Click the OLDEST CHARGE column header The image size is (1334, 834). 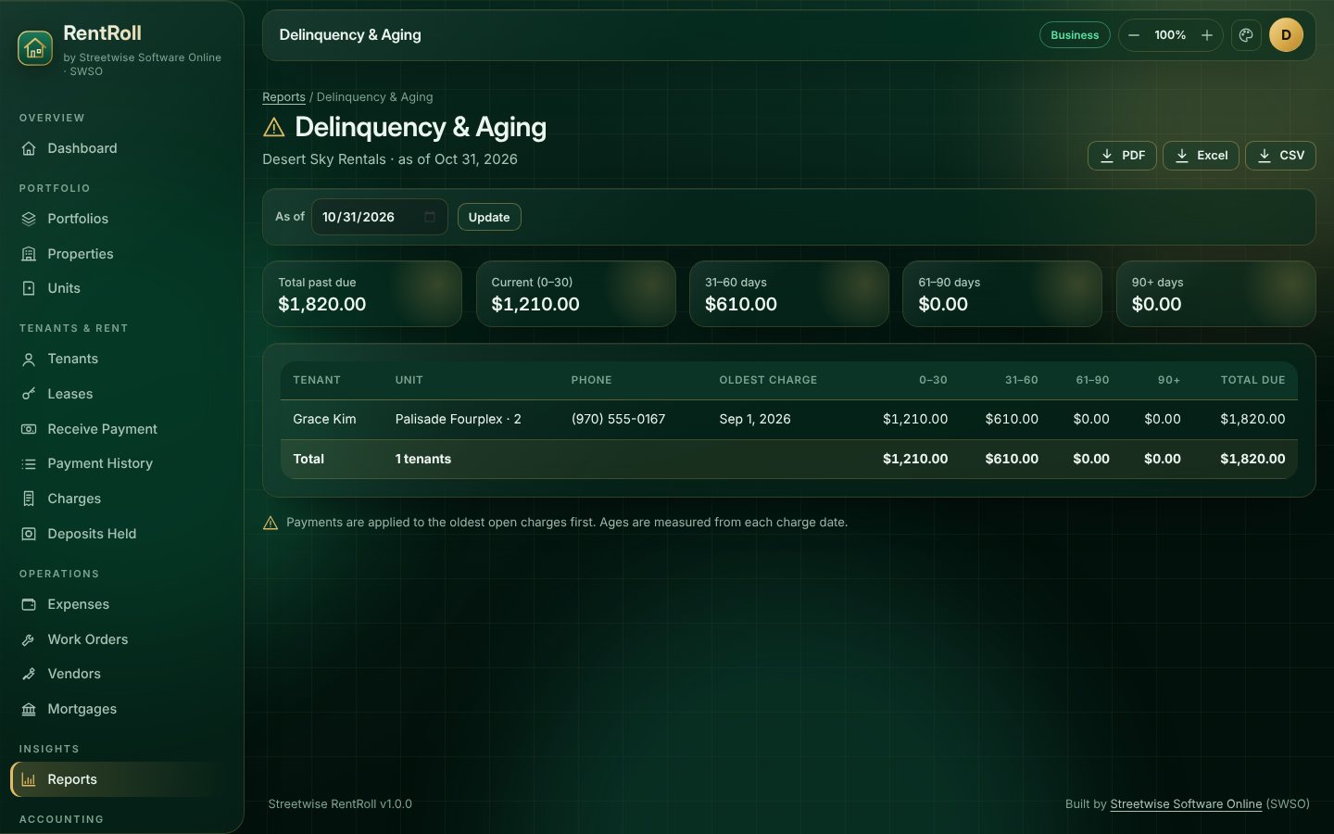(768, 380)
